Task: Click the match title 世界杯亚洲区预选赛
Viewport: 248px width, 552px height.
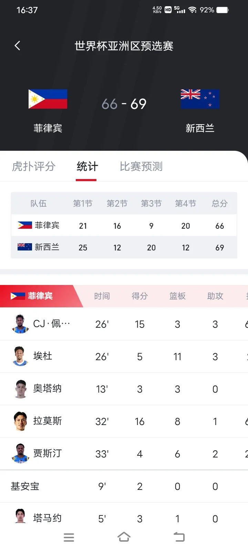Action: coord(124,46)
